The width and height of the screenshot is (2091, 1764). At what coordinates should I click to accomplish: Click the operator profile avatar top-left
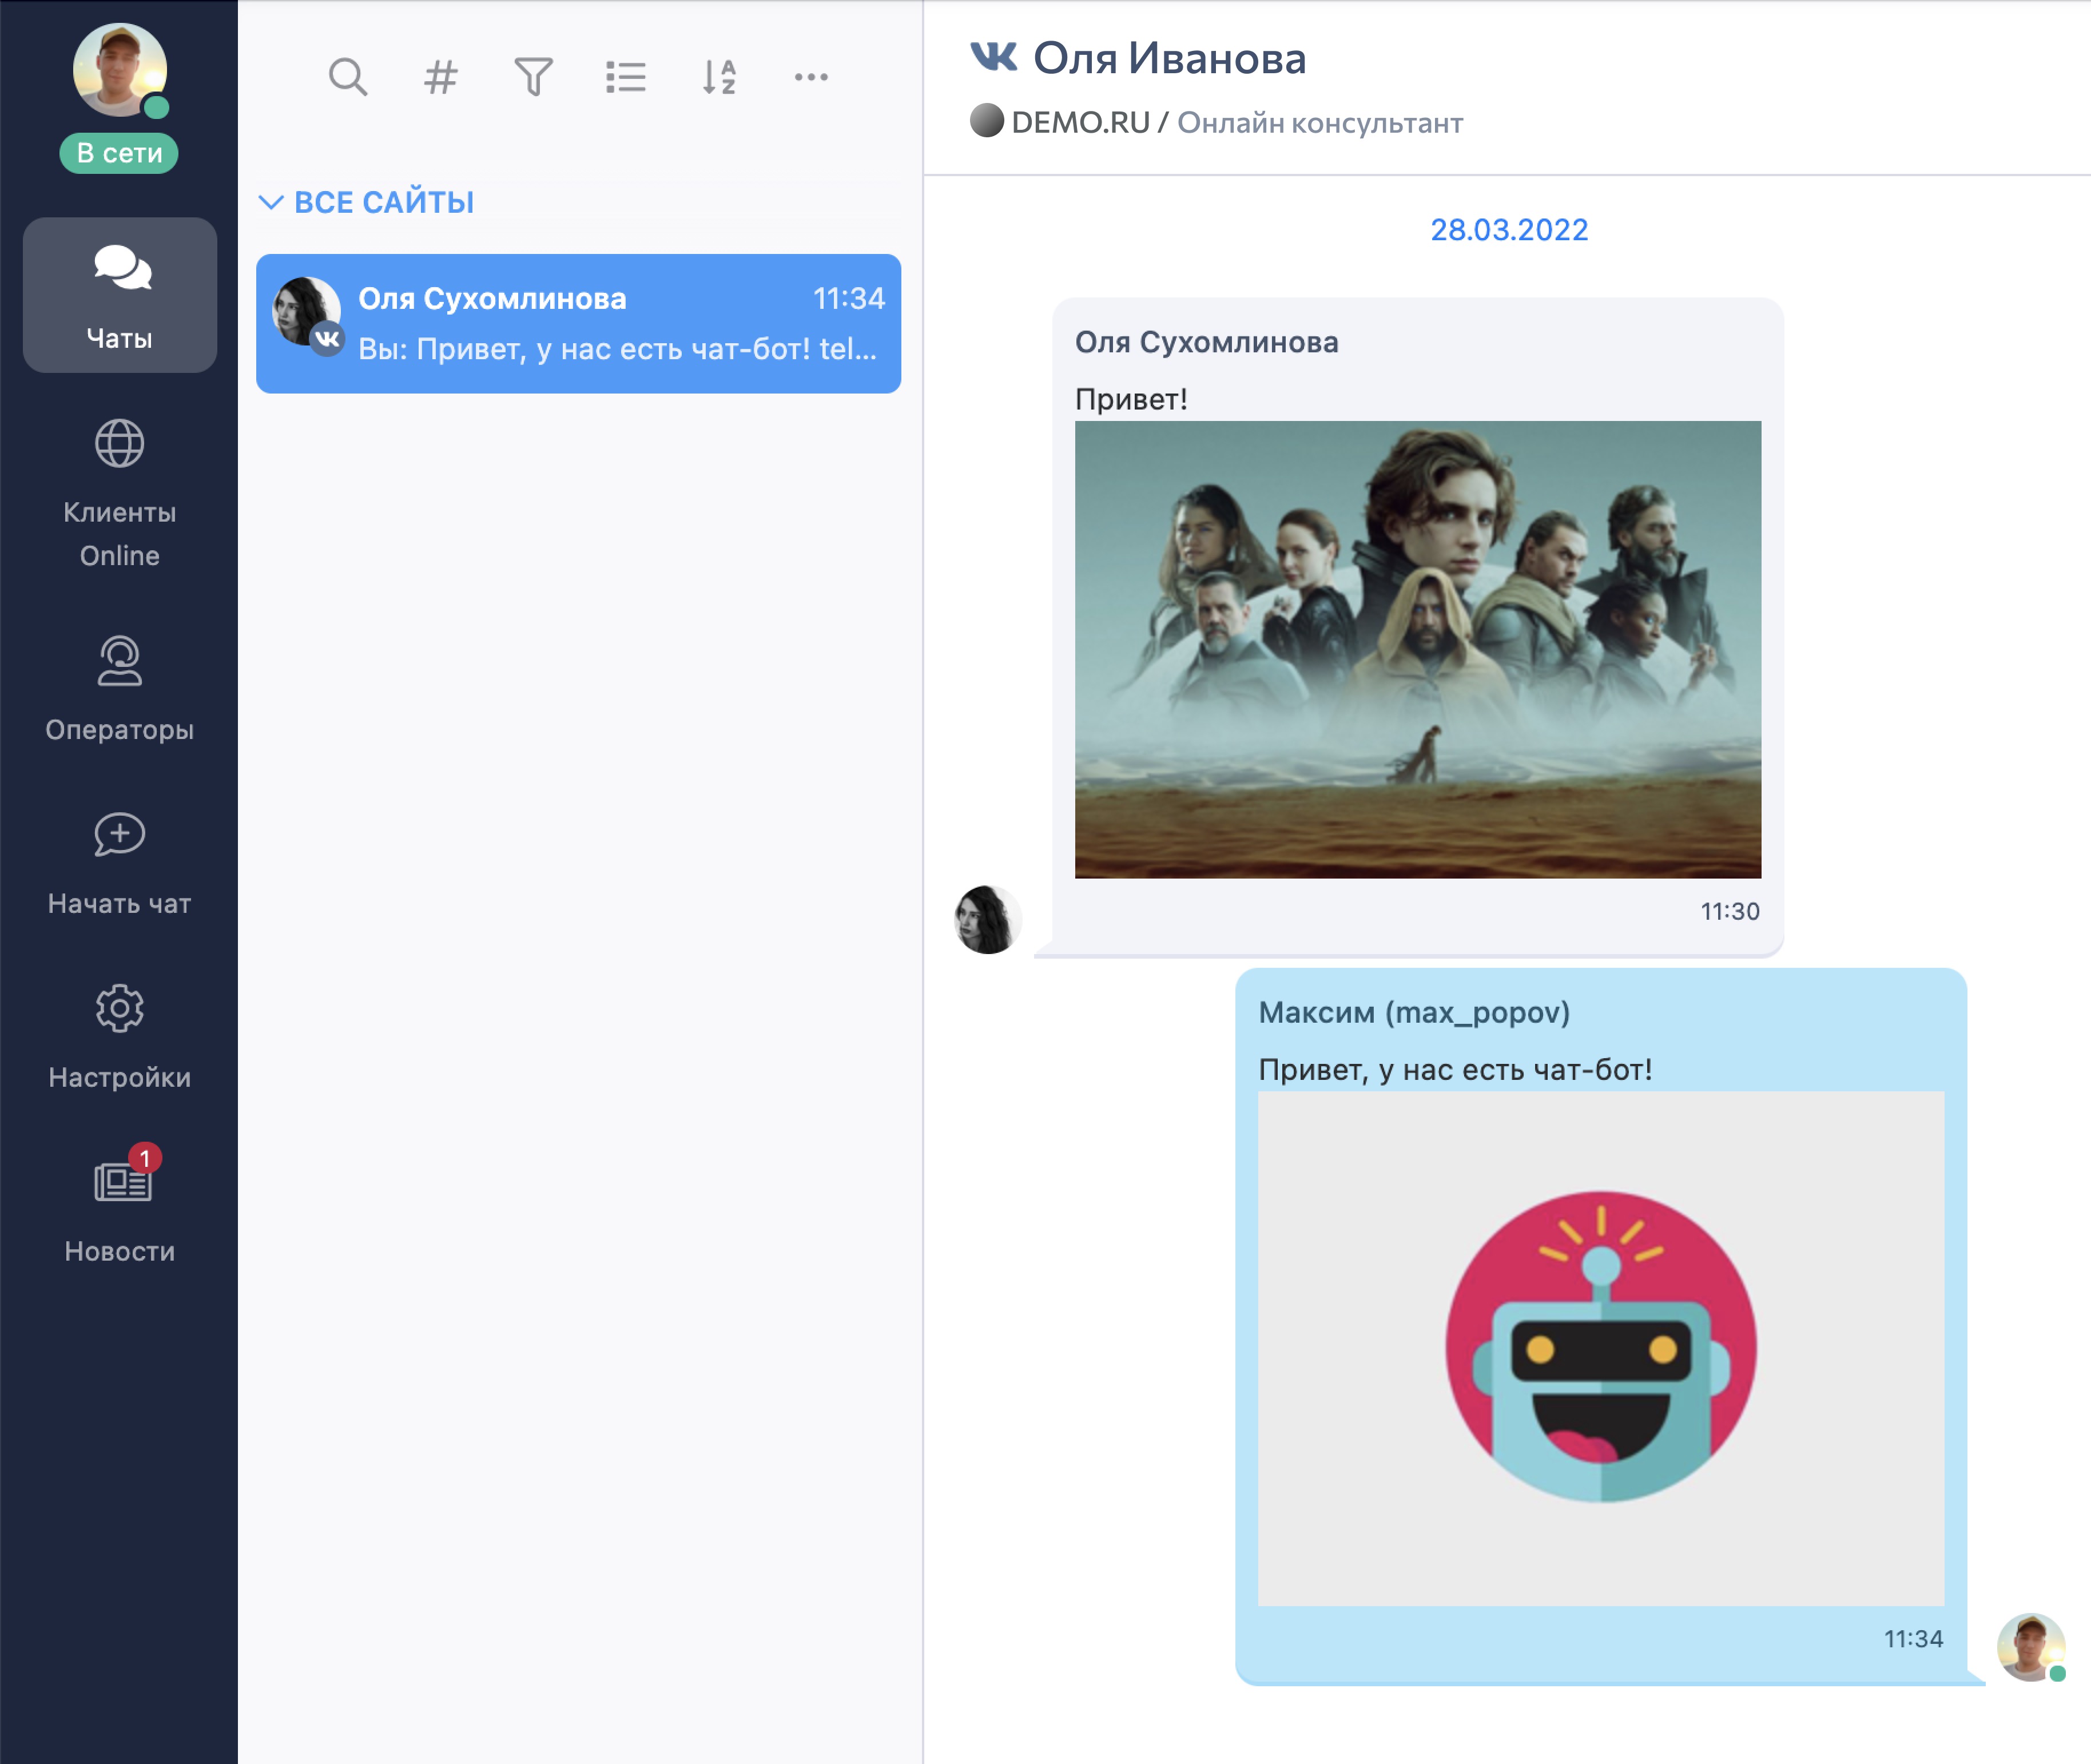[119, 69]
